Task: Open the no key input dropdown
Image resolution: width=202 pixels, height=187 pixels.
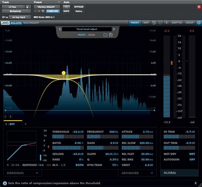Action: pos(20,17)
